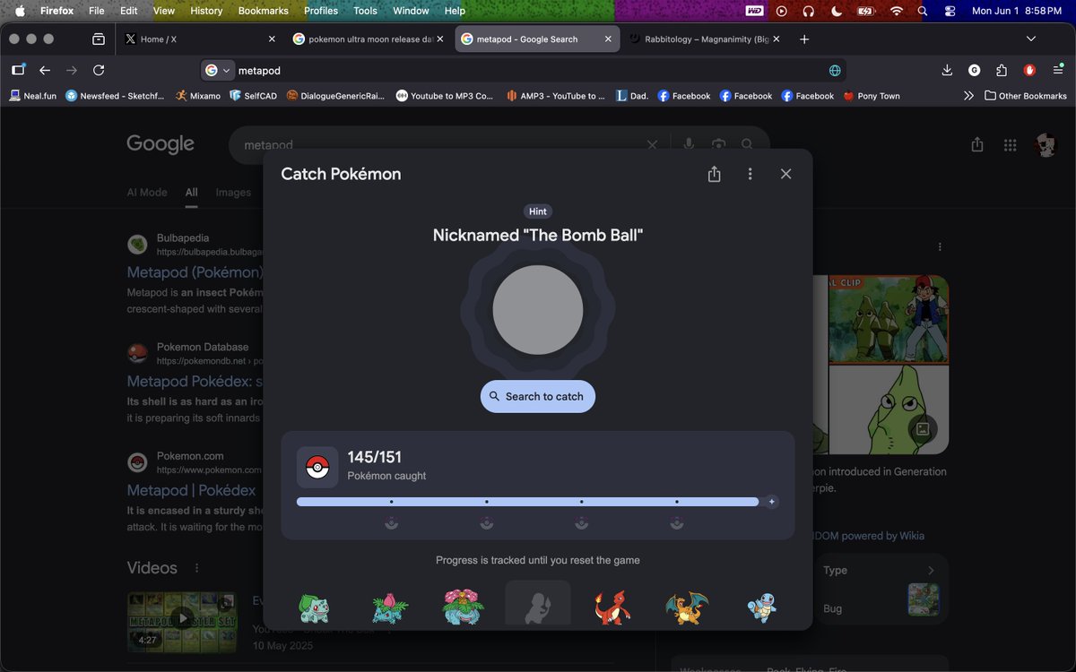Click the Wi-Fi status icon
The height and width of the screenshot is (672, 1076).
click(896, 11)
